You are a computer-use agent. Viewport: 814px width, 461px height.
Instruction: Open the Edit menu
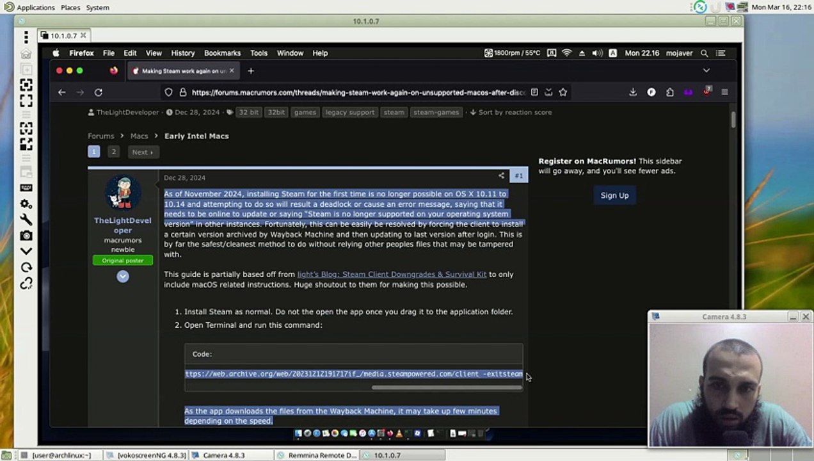pyautogui.click(x=130, y=53)
